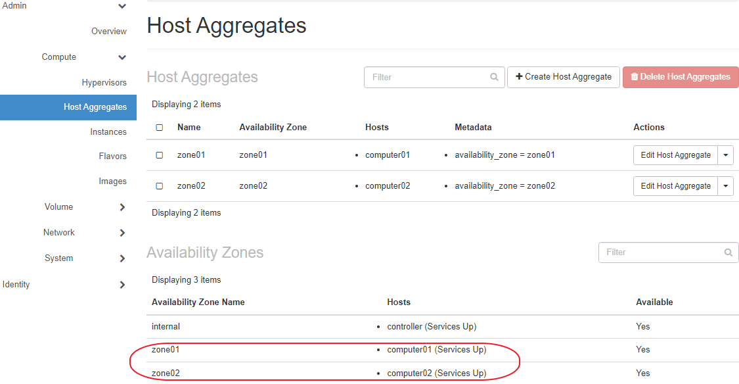Open zone02 actions dropdown arrow
739x384 pixels.
(x=725, y=186)
